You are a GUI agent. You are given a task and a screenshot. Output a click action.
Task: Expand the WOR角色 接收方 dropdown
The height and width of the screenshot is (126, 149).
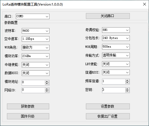coord(36,48)
